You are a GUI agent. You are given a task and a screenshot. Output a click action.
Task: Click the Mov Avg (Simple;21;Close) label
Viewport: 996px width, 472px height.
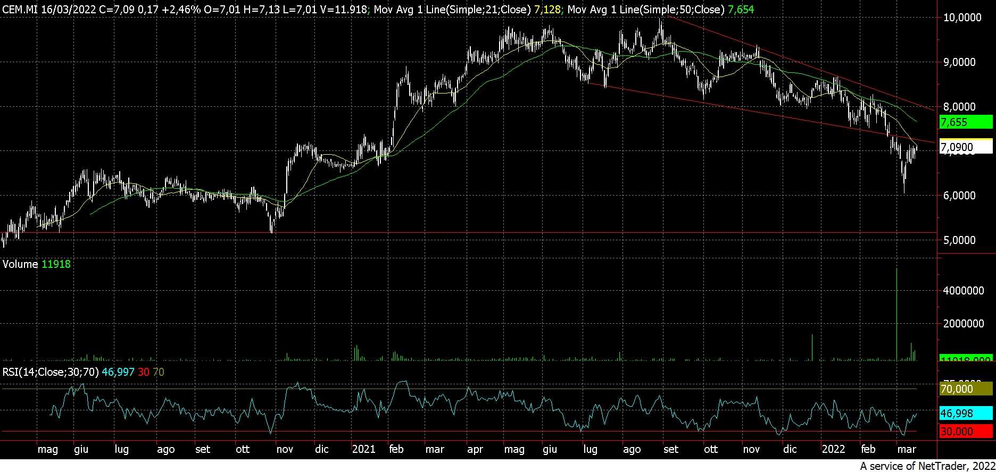pos(452,10)
